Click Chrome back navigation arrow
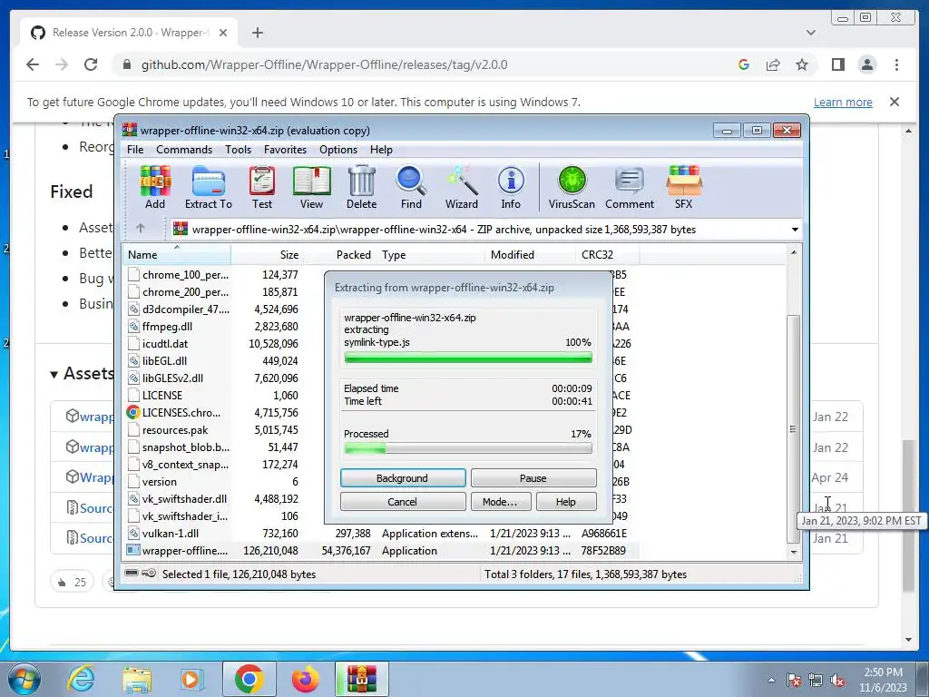This screenshot has height=697, width=929. tap(33, 64)
